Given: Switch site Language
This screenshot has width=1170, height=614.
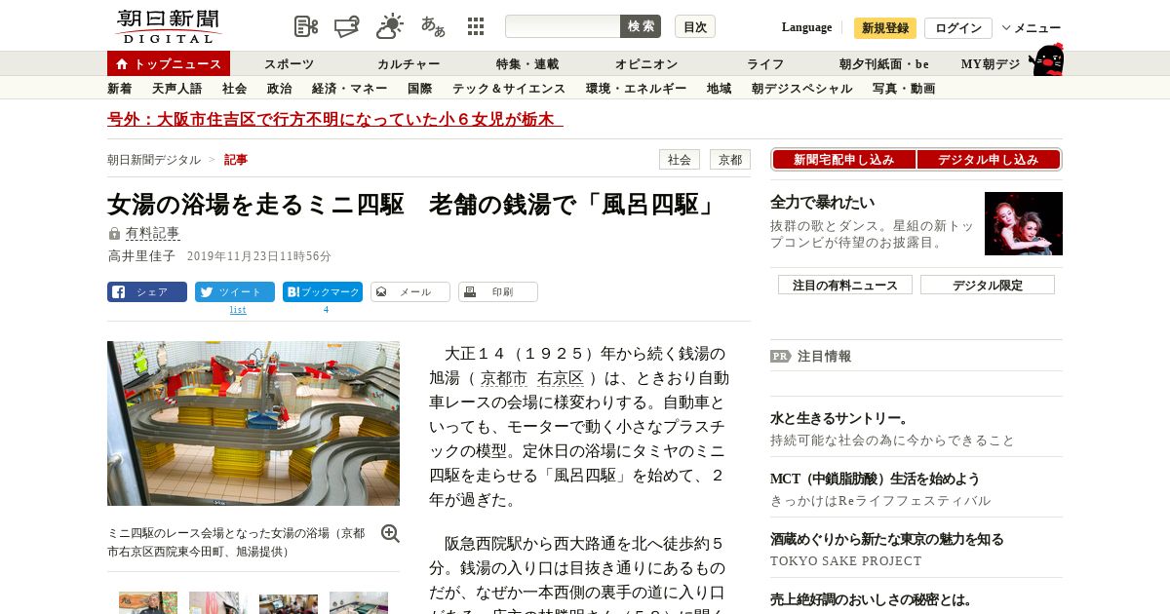Looking at the screenshot, I should pos(806,27).
